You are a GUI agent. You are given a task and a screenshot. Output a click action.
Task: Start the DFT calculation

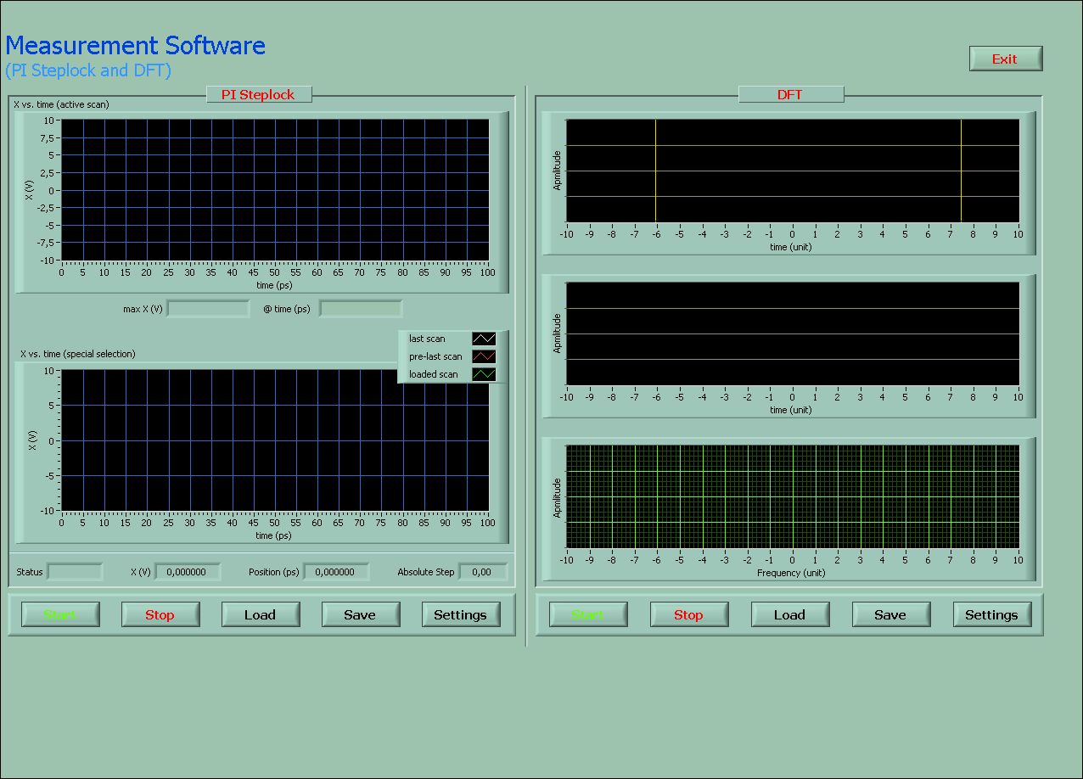[589, 614]
